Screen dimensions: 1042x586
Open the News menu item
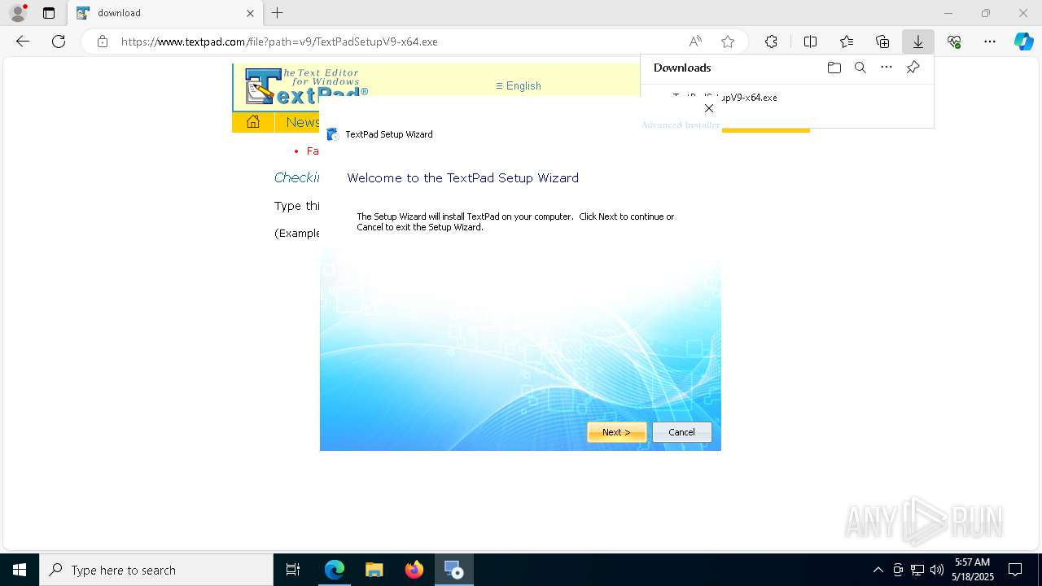coord(302,122)
